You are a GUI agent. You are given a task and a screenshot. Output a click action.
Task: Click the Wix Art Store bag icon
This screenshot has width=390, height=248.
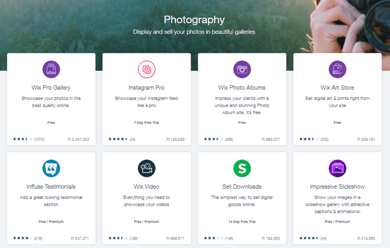(x=337, y=69)
